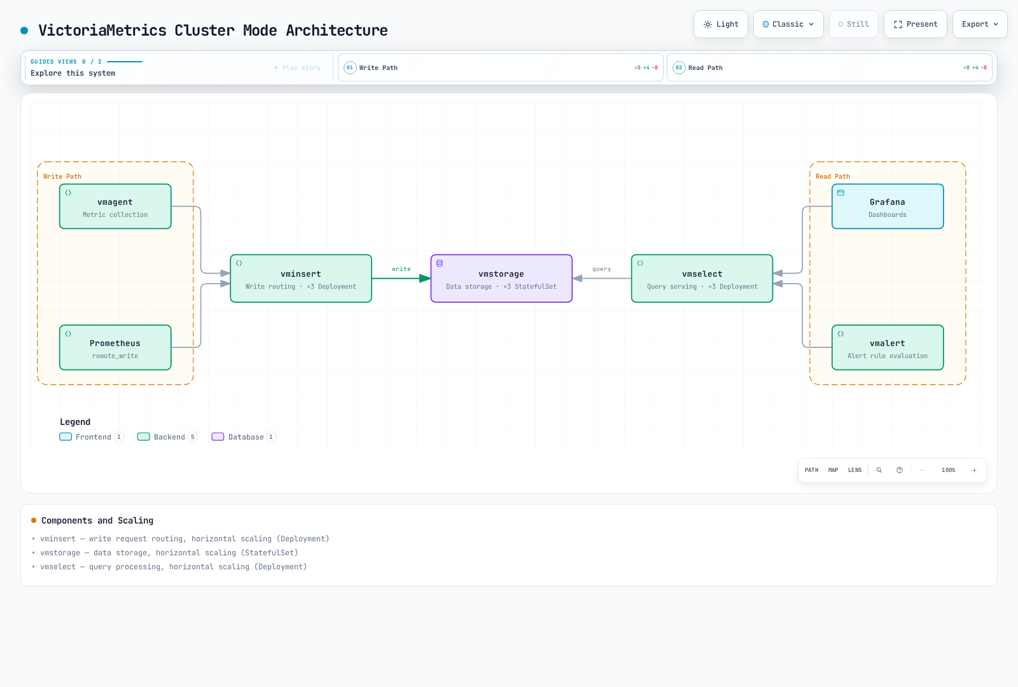Select the vmstorage Data storage node
Image resolution: width=1018 pixels, height=687 pixels.
pyautogui.click(x=501, y=279)
